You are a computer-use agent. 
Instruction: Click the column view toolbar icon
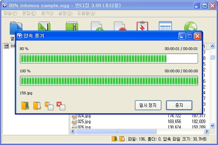point(165,26)
